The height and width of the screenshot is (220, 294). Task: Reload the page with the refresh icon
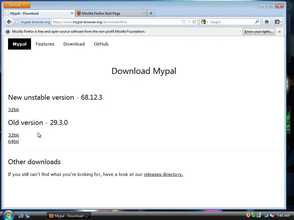tap(194, 22)
